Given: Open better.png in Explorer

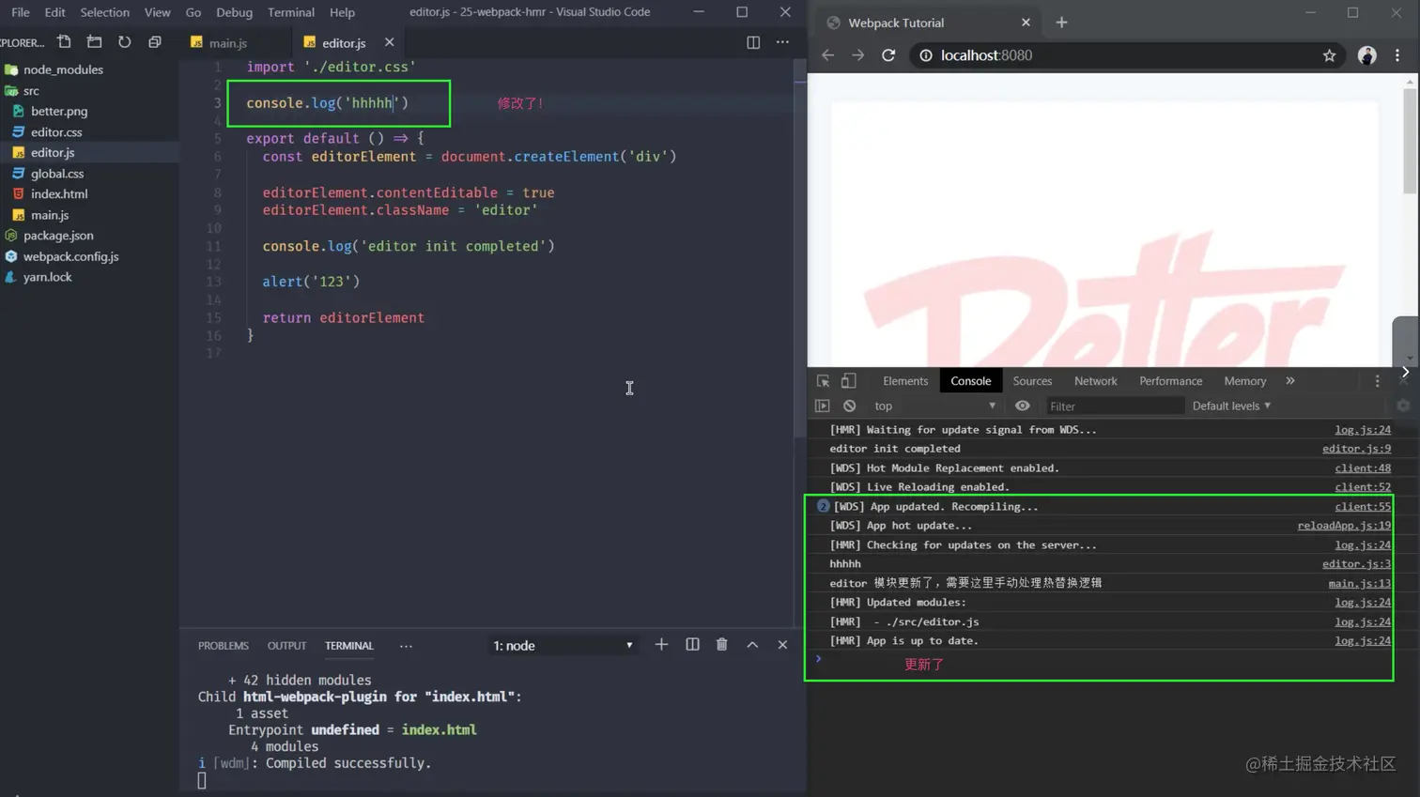Looking at the screenshot, I should pos(59,111).
